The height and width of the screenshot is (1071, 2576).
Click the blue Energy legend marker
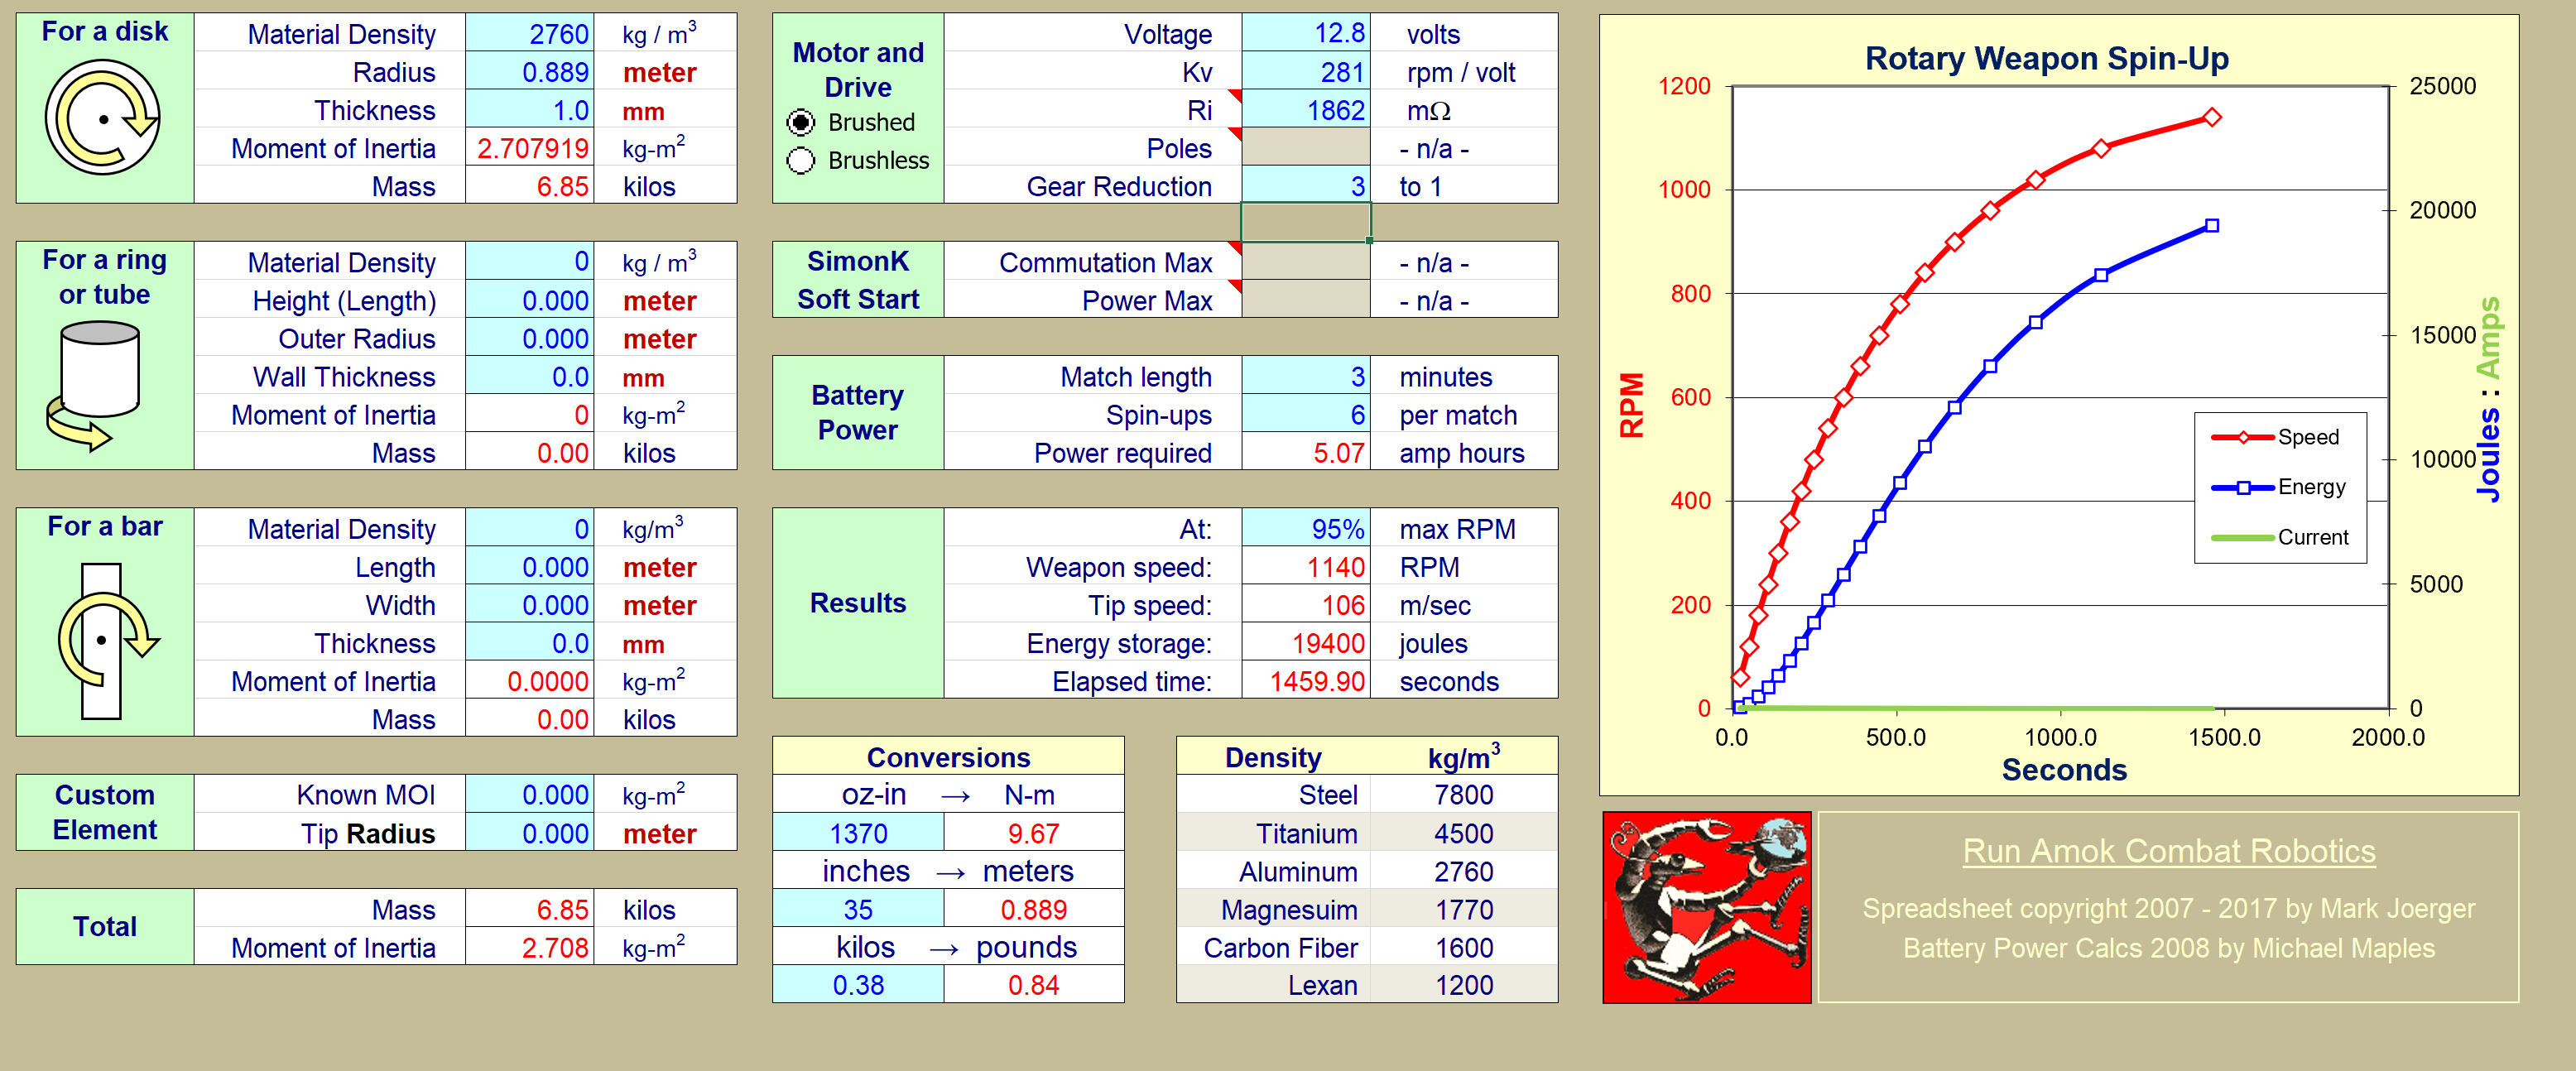tap(2243, 487)
